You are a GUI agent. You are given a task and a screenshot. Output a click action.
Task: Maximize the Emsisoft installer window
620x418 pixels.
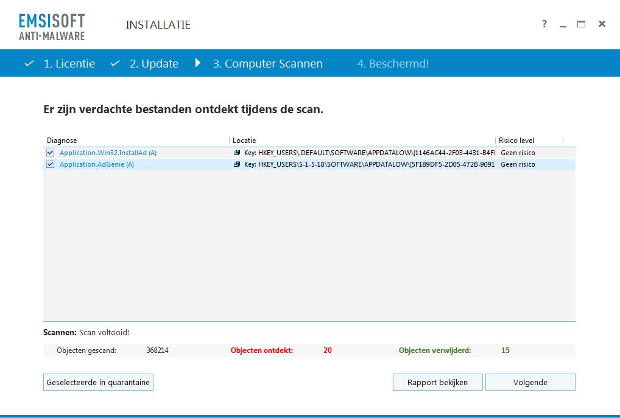click(x=581, y=24)
